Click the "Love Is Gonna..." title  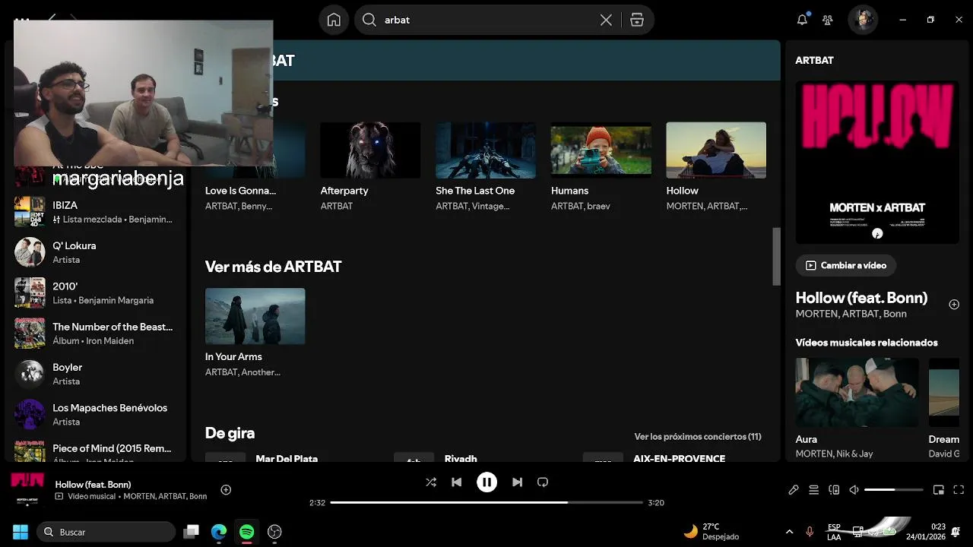coord(240,191)
